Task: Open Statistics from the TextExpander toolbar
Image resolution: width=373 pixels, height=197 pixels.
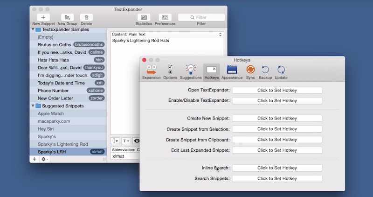Action: (x=144, y=17)
